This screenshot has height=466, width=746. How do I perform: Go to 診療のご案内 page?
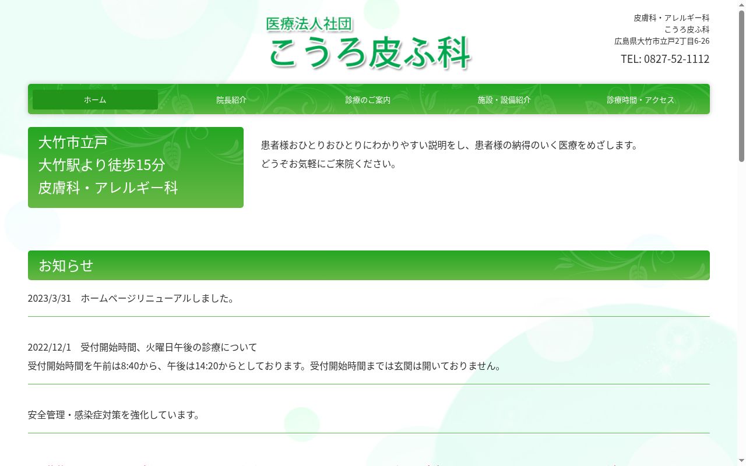[368, 100]
